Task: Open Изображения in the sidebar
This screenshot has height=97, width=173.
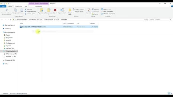Action: (x=9, y=43)
